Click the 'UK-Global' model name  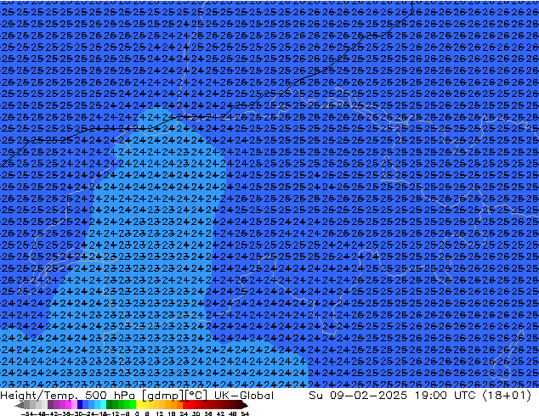(244, 396)
